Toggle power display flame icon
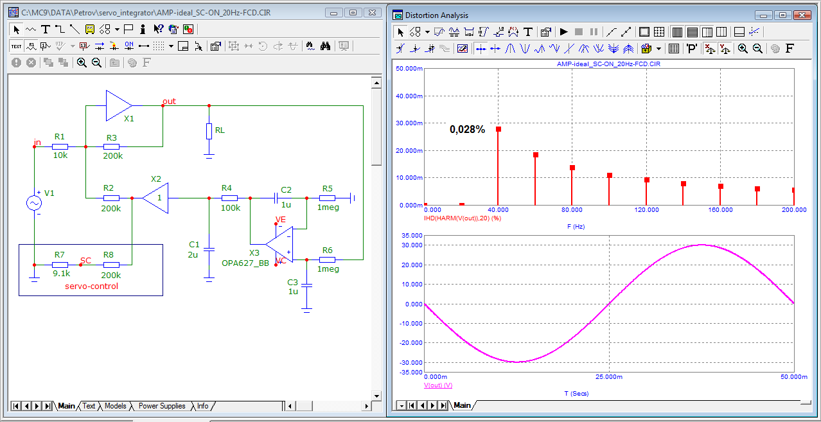The width and height of the screenshot is (821, 422). pyautogui.click(x=114, y=46)
